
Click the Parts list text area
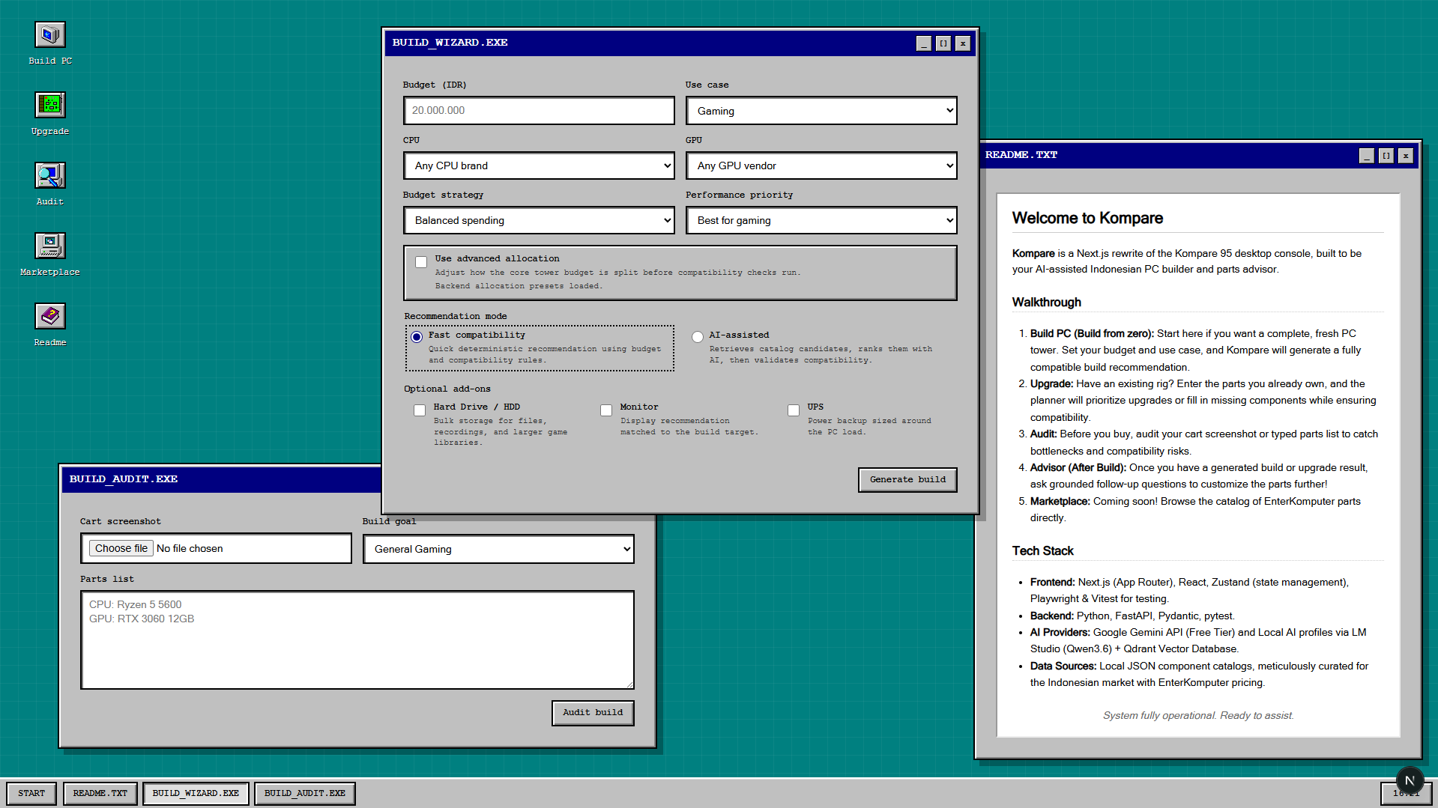357,640
